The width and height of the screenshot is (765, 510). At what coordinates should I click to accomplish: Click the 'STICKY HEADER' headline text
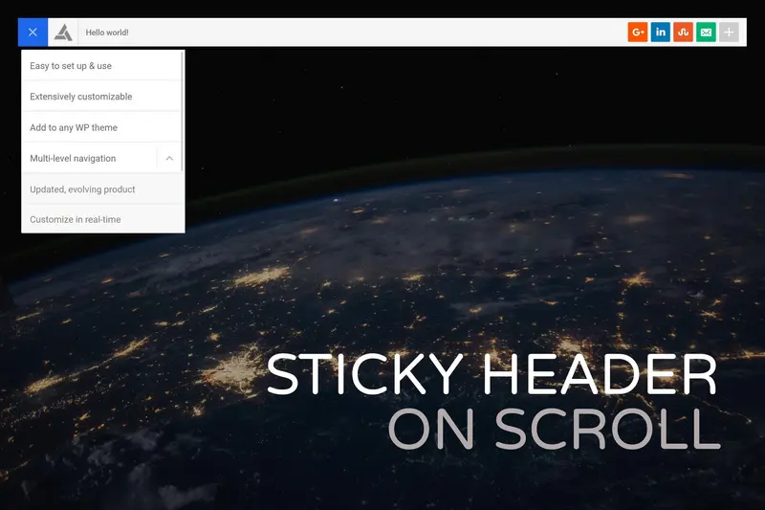pos(492,376)
